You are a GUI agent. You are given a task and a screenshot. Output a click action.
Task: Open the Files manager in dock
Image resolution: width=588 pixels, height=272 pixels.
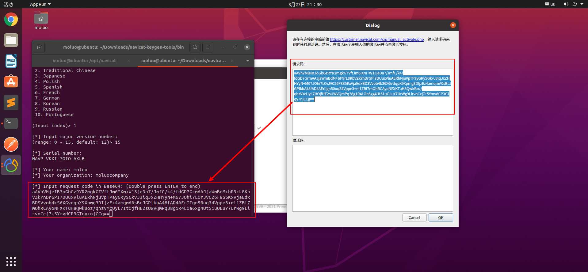click(11, 40)
